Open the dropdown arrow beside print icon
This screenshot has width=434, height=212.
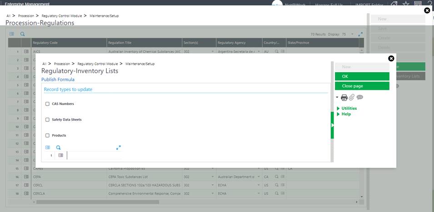pyautogui.click(x=337, y=97)
